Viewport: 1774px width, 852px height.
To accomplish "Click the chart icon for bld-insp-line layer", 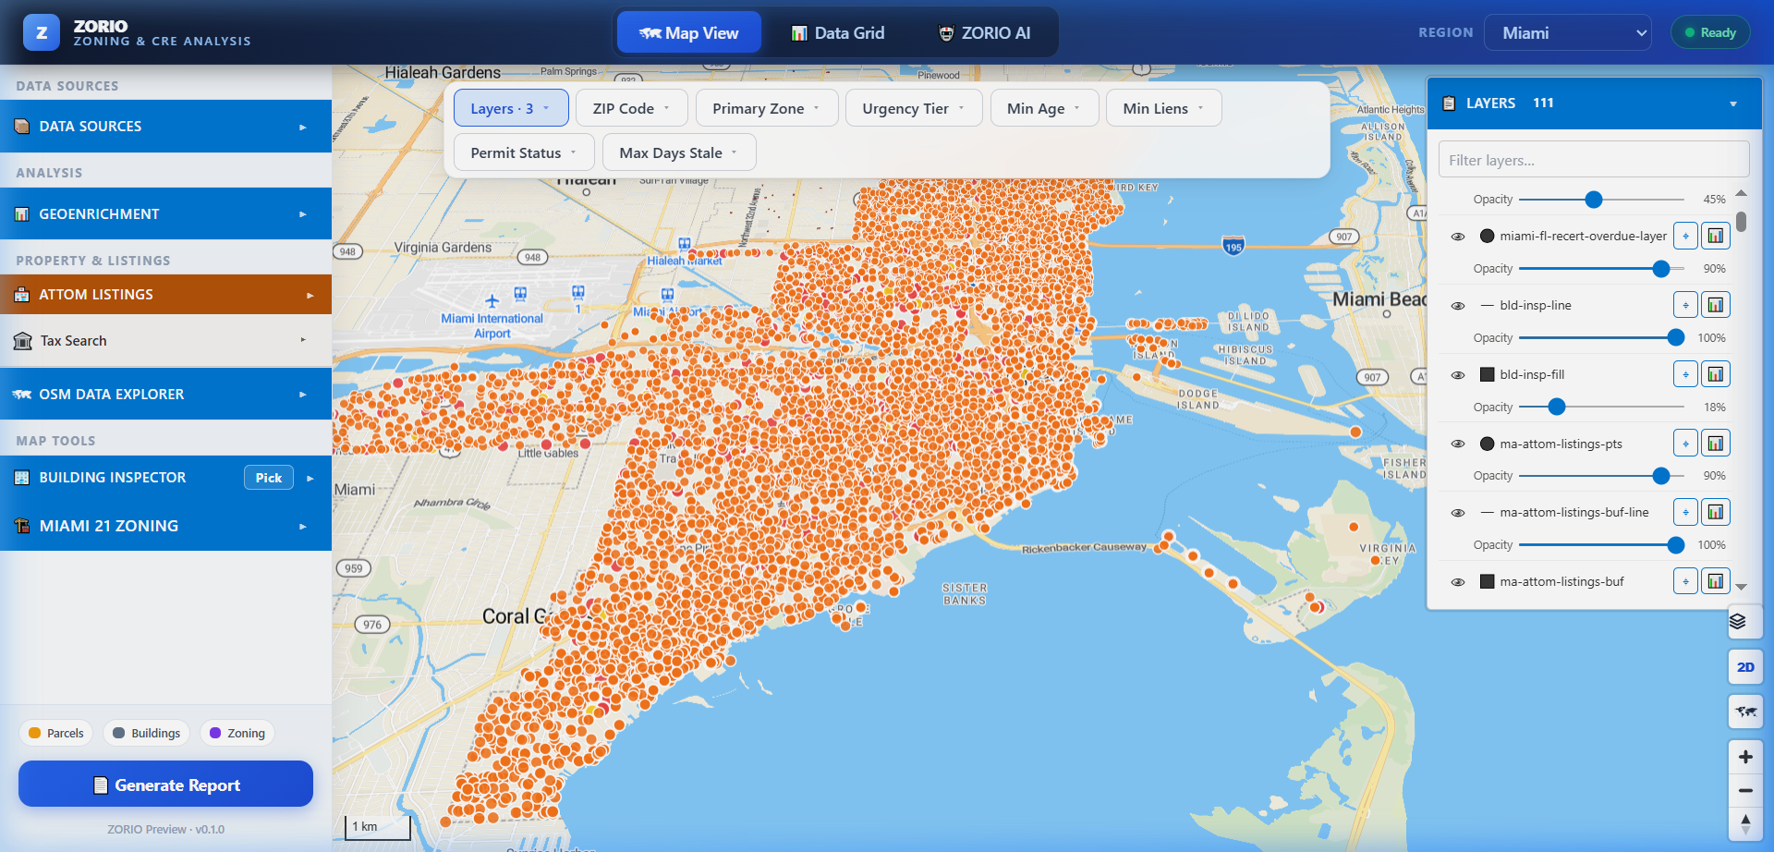I will click(x=1716, y=305).
